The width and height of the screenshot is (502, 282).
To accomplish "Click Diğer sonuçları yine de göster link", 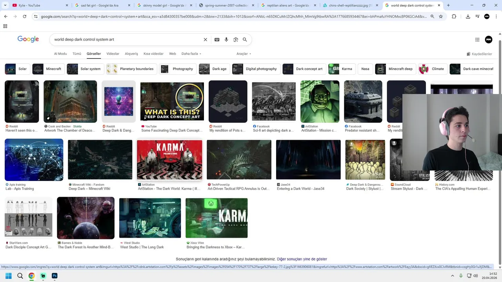I will point(302,259).
